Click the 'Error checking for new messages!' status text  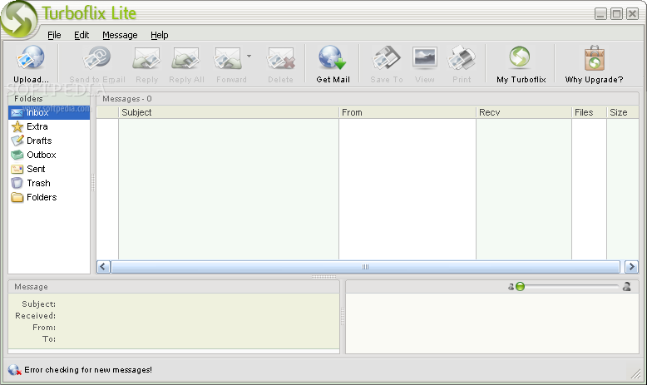click(x=88, y=370)
